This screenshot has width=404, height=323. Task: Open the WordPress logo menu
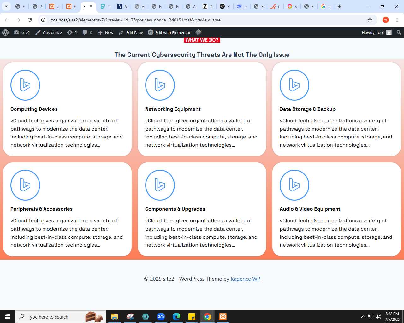coord(5,32)
